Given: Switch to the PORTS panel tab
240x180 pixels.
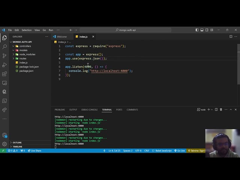Looking at the screenshot, I should coord(119,110).
